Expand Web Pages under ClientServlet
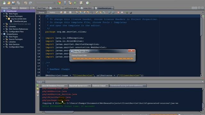205x115 pixels. (x=4, y=14)
